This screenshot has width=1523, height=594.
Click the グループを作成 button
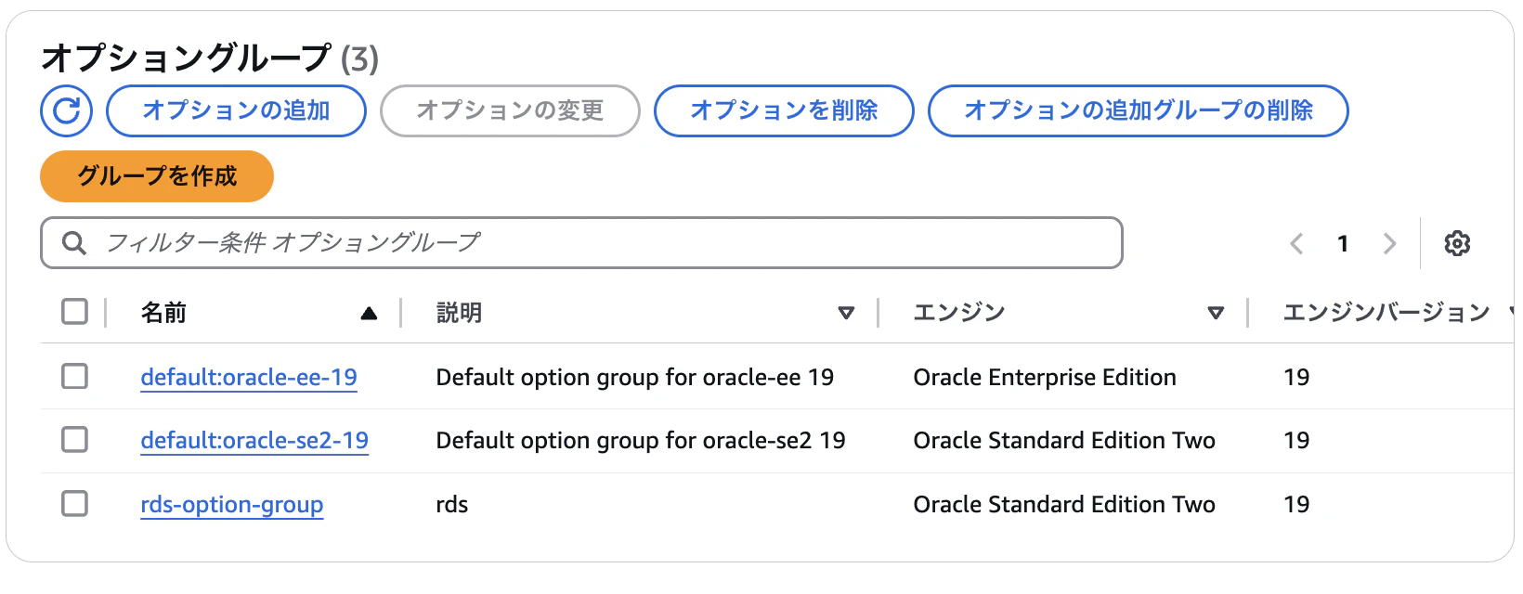pyautogui.click(x=157, y=176)
